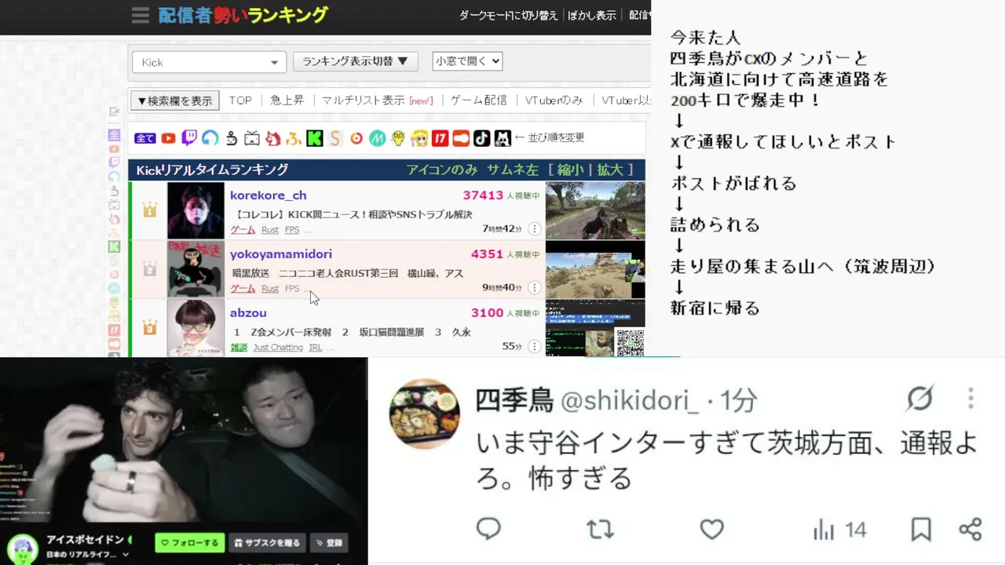This screenshot has width=1005, height=565.
Task: View the post's 14 view count stats
Action: [839, 530]
